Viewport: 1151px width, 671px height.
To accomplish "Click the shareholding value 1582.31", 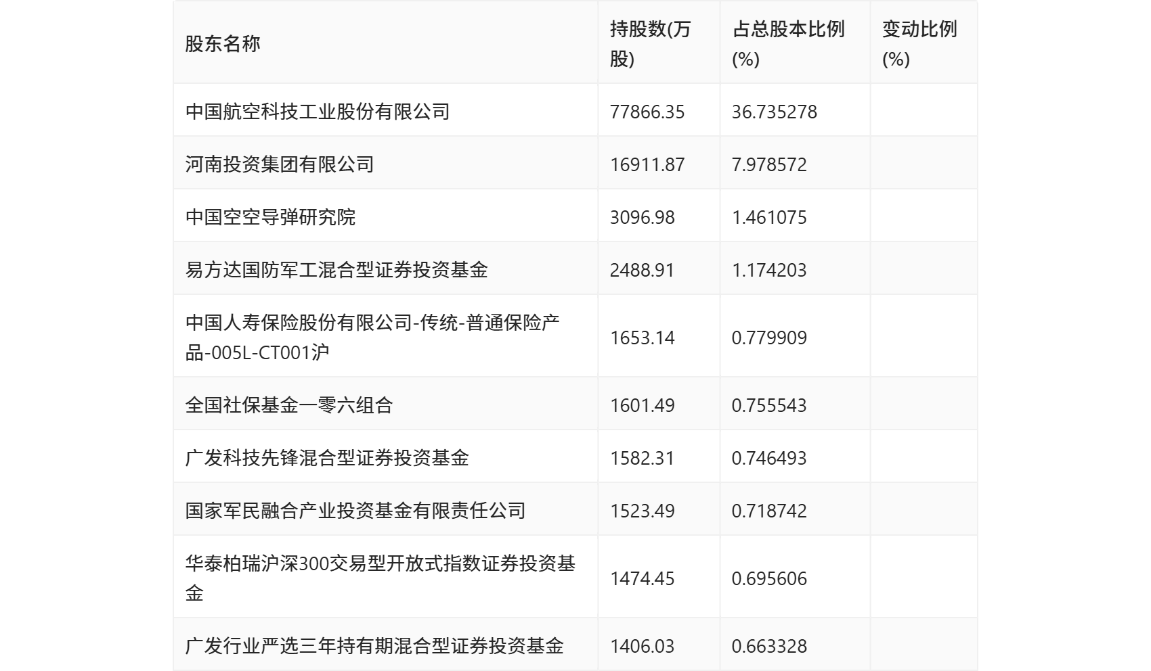I will [643, 458].
